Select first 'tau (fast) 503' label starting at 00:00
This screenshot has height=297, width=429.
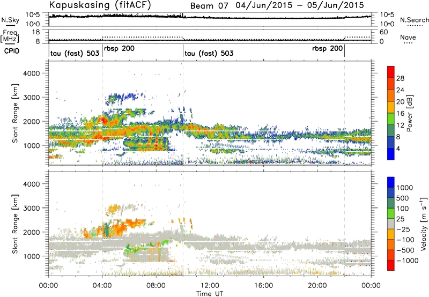coord(75,53)
